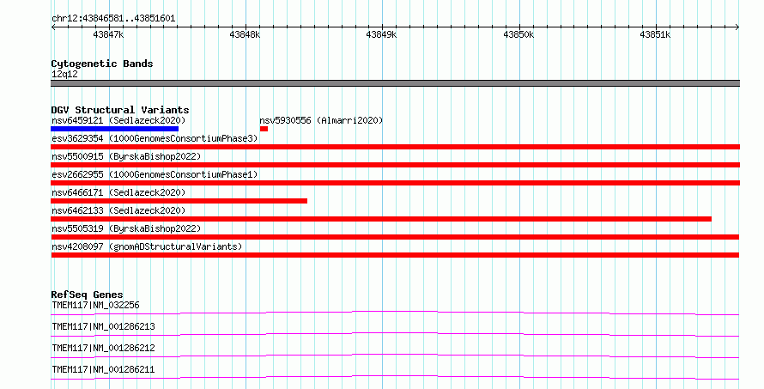Click the 43851k ruler position
This screenshot has height=389, width=764.
(655, 34)
